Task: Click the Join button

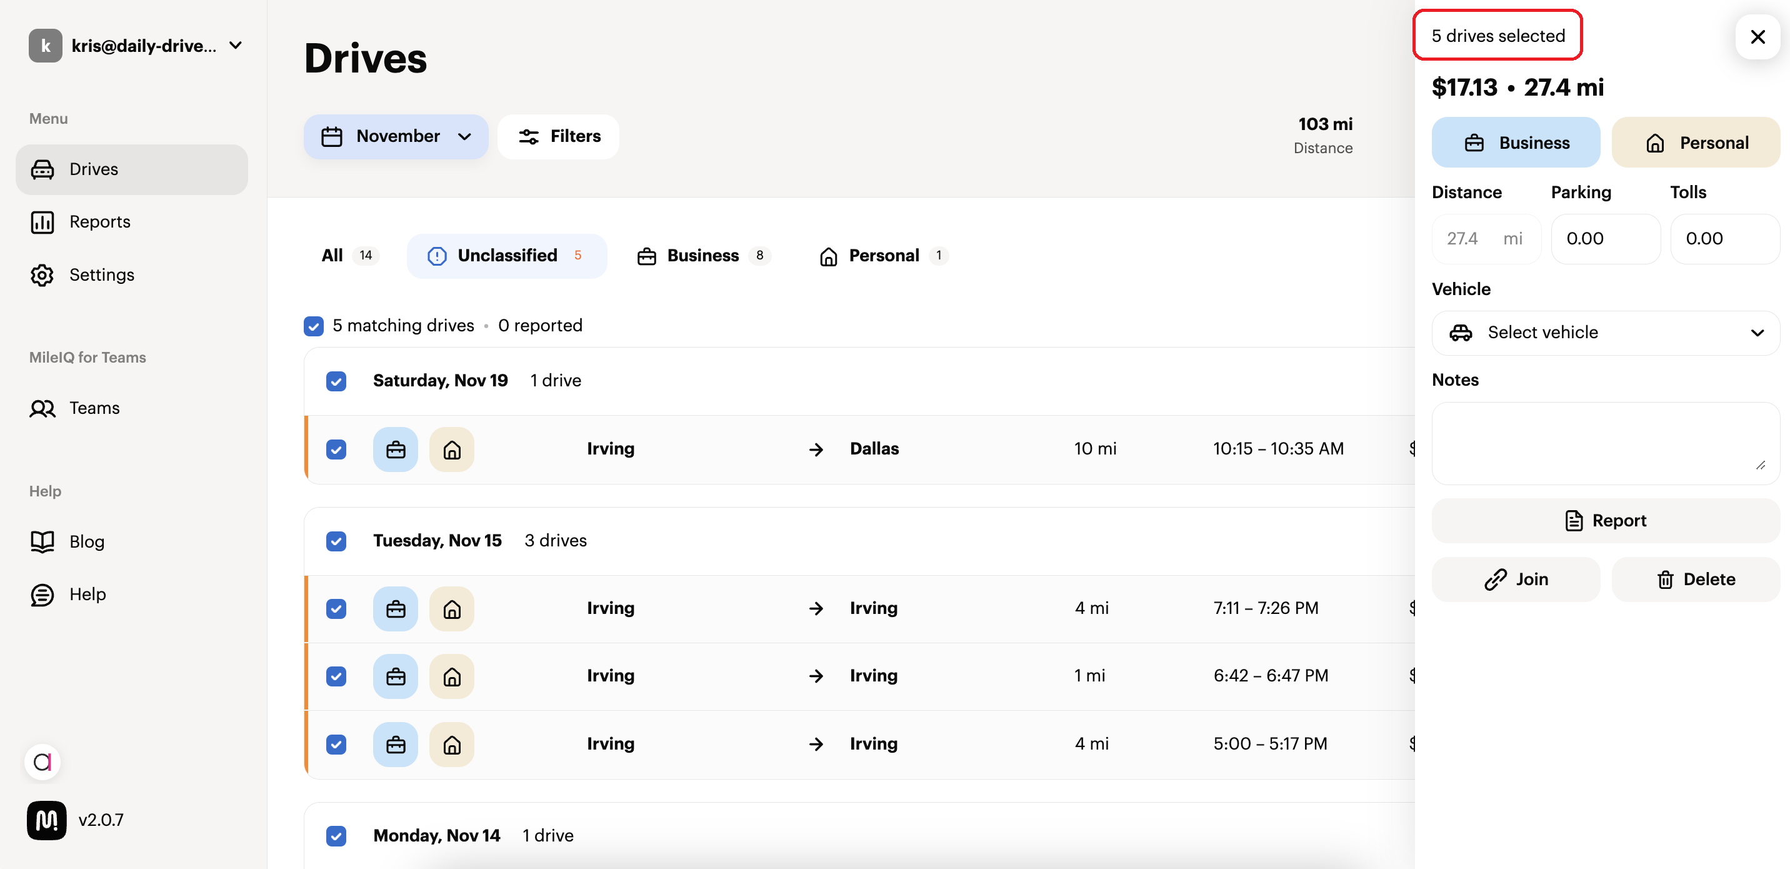Action: 1516,579
